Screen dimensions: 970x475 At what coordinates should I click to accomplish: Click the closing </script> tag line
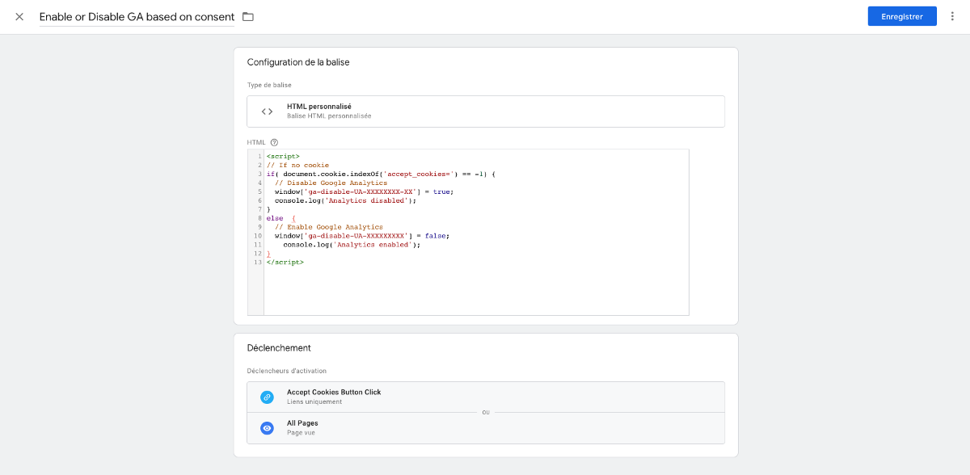[285, 263]
